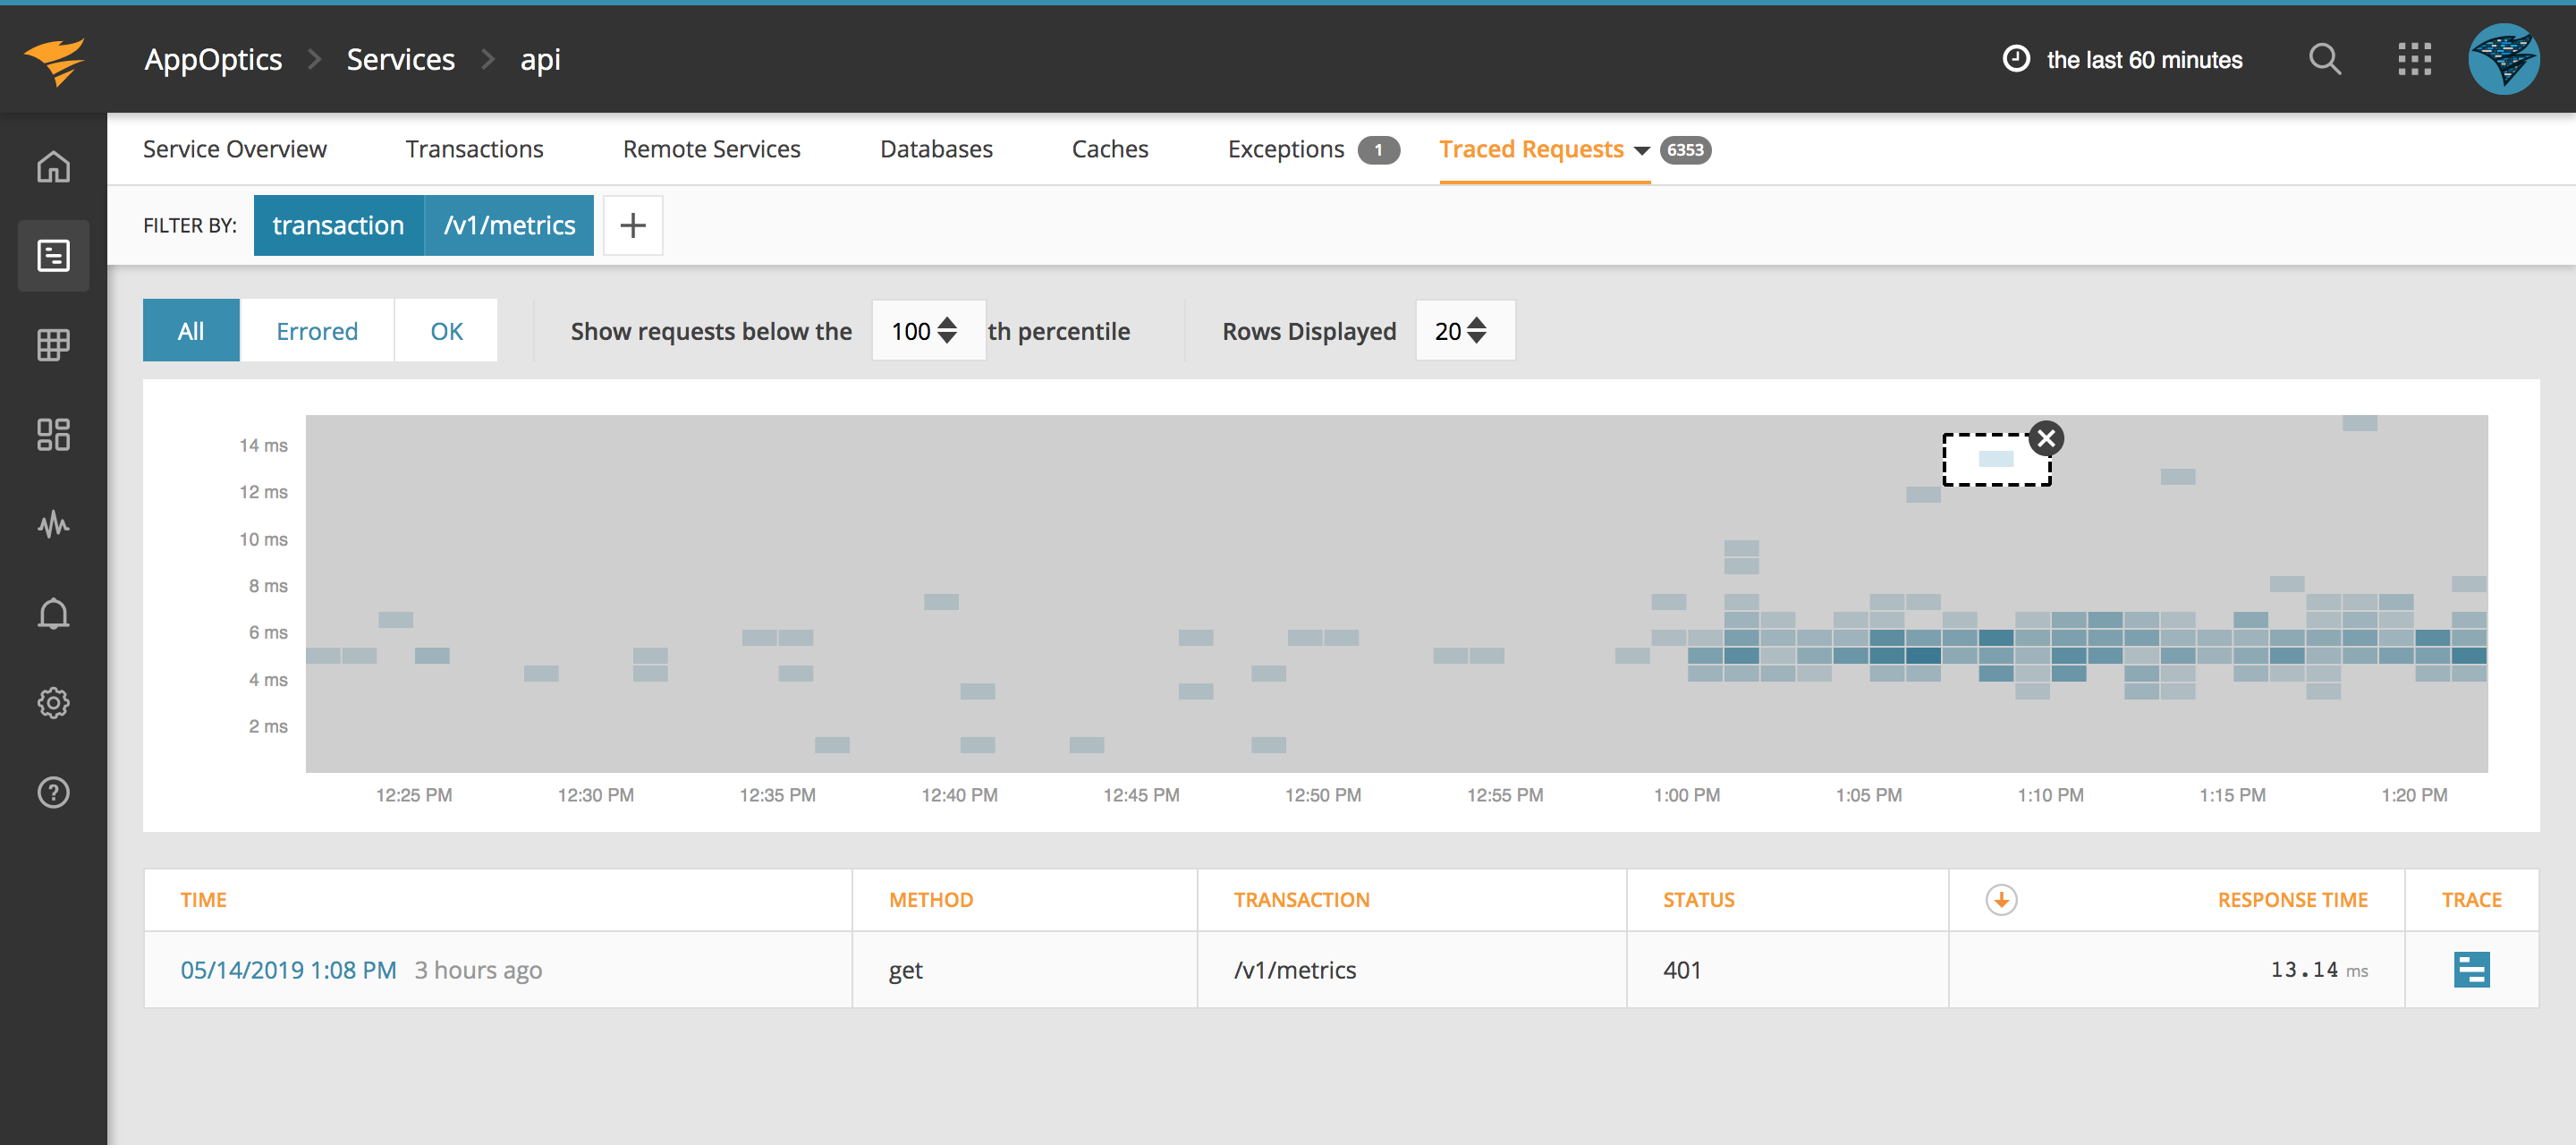Open the 05/14/2019 1:08 PM trace link

[x=288, y=969]
